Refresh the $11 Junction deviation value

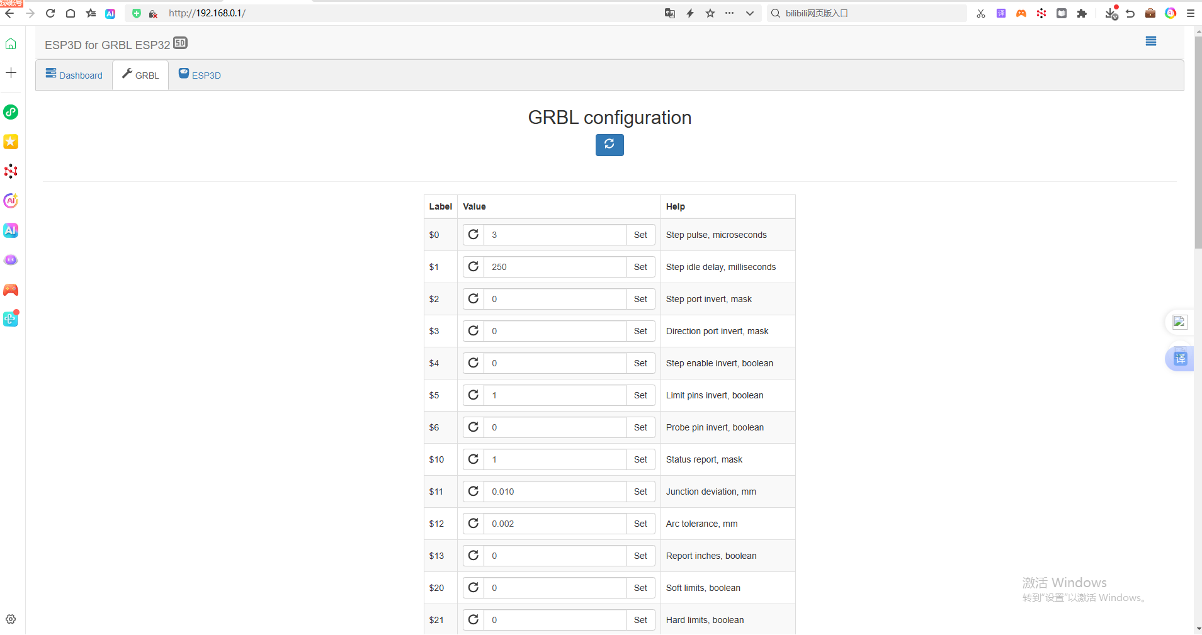(x=473, y=491)
